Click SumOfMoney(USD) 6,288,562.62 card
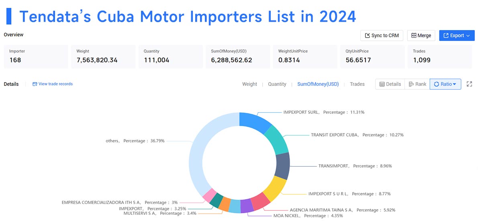This screenshot has width=478, height=222. click(238, 57)
